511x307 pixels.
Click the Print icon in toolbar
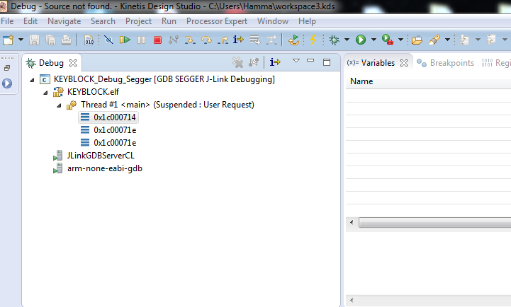66,40
